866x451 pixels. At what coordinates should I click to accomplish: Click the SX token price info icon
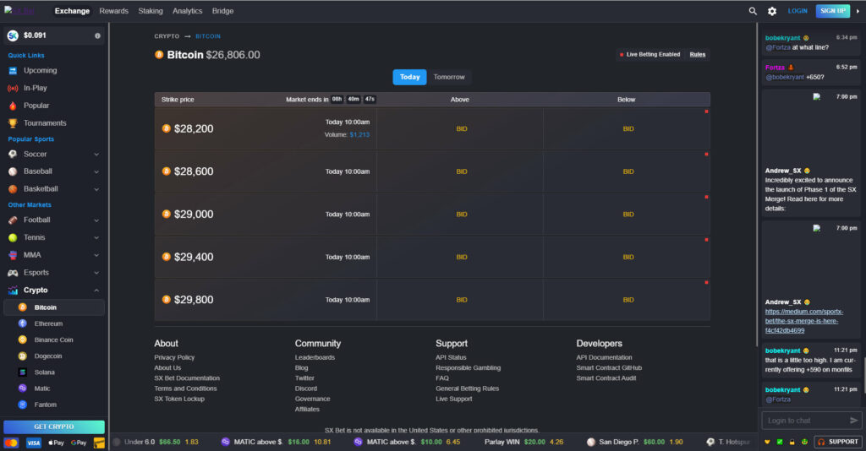(97, 35)
